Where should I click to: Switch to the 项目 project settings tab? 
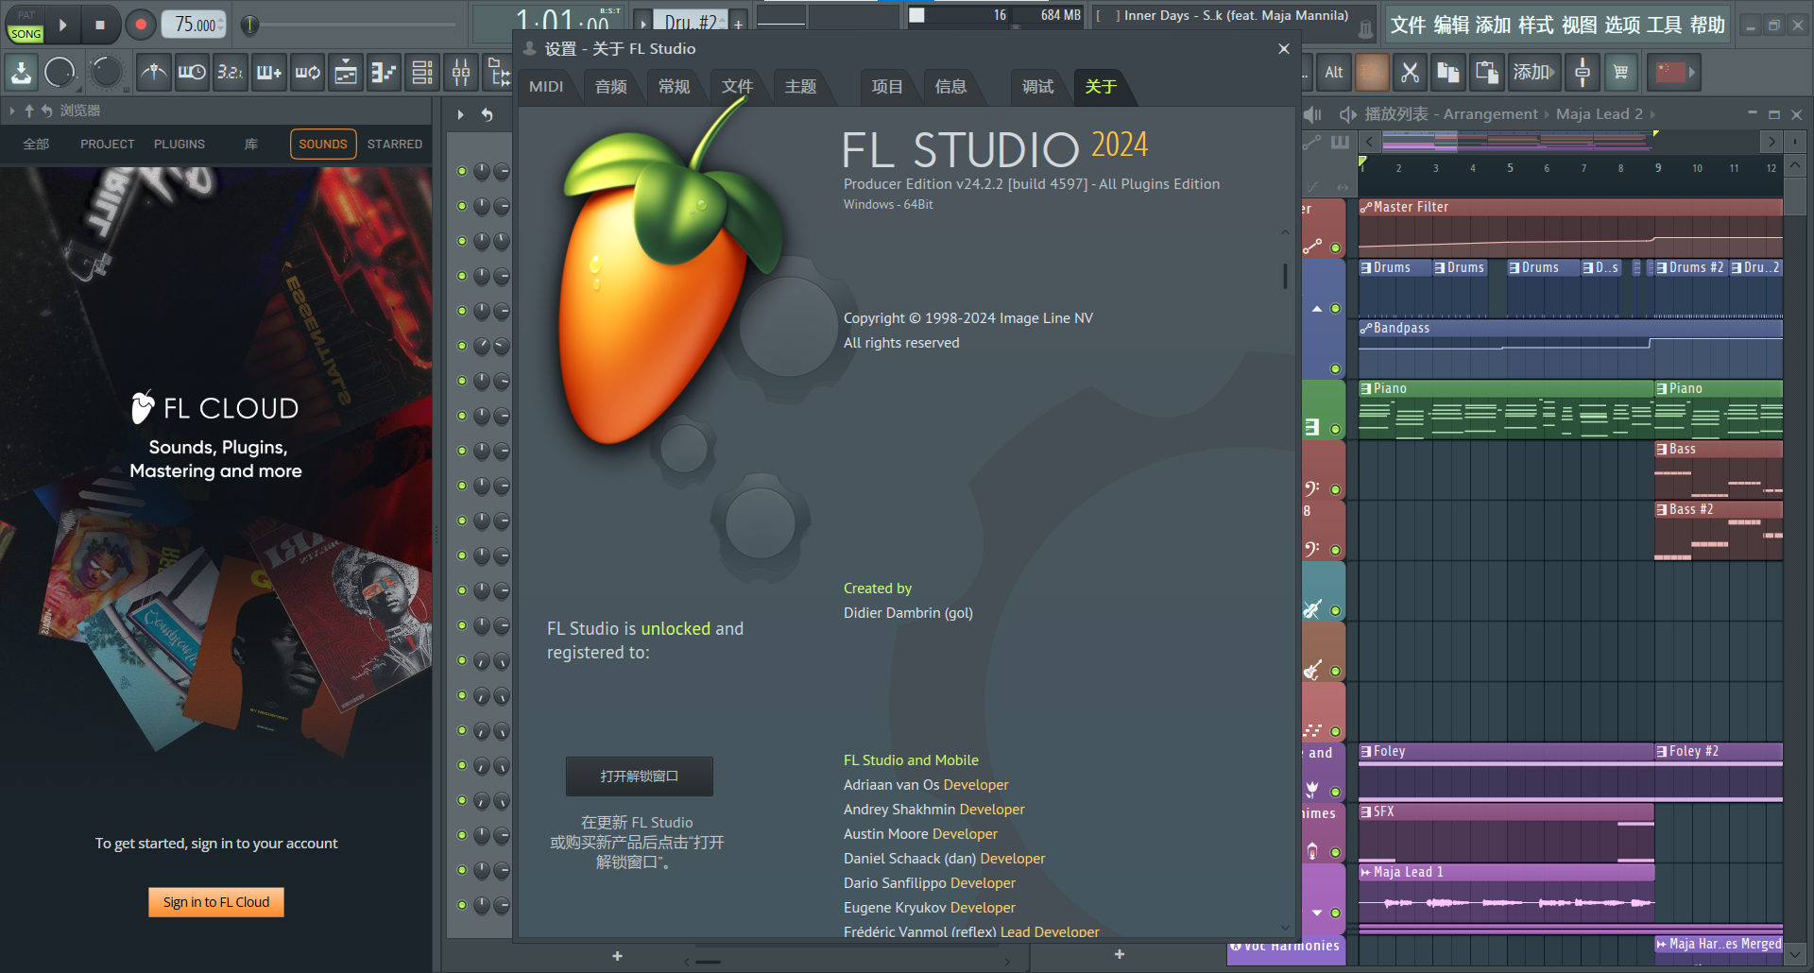tap(887, 87)
